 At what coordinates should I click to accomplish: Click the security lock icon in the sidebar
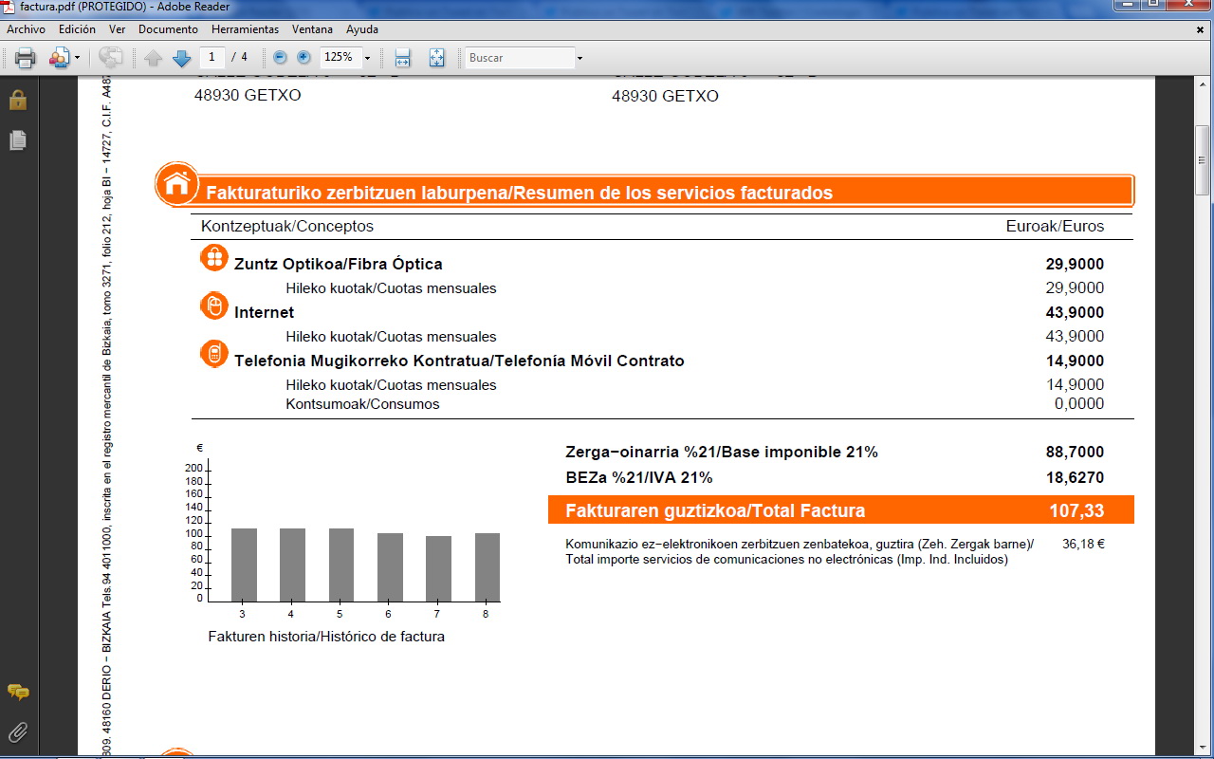(x=17, y=100)
